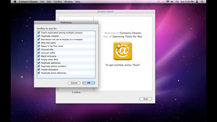This screenshot has height=122, width=217.
Task: Uncheck Duplicate email addresses
Action: click(x=39, y=73)
